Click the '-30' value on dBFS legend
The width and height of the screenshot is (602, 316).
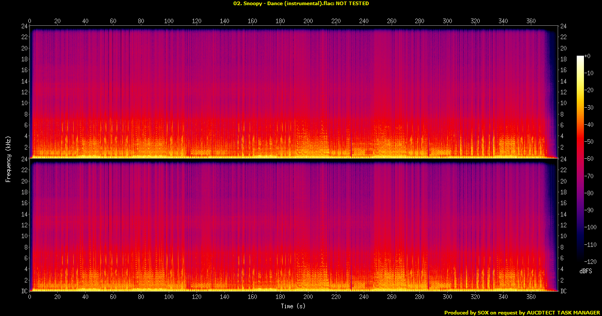589,107
